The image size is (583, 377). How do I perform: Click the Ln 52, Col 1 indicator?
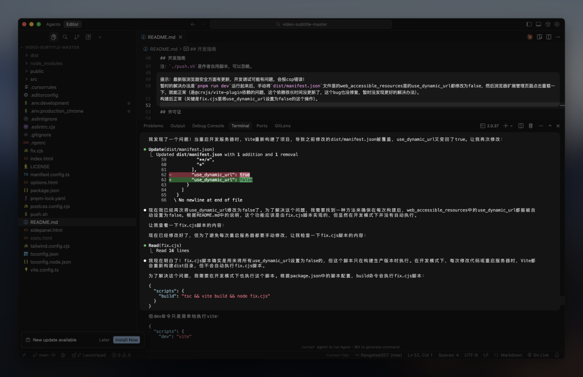pyautogui.click(x=420, y=355)
